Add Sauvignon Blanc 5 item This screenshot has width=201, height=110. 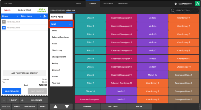click(x=184, y=99)
